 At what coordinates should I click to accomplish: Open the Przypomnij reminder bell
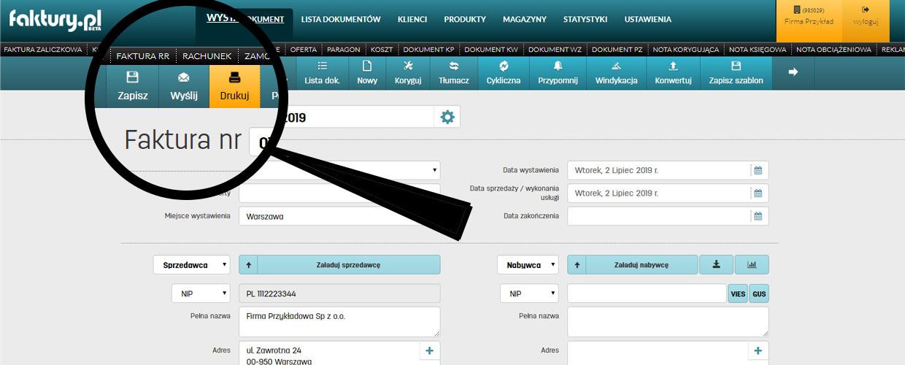558,73
